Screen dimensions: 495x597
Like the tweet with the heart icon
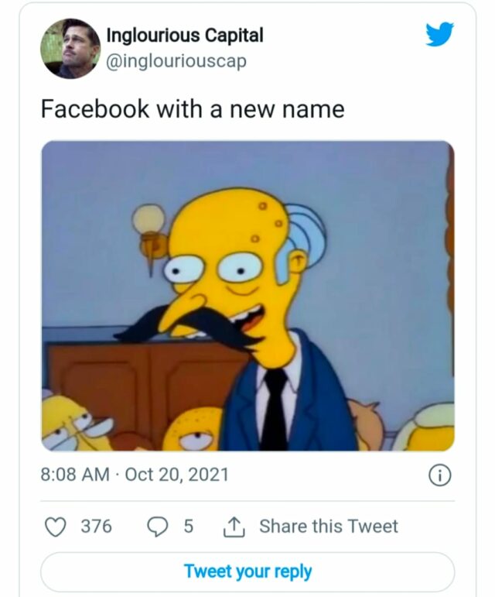tap(55, 527)
